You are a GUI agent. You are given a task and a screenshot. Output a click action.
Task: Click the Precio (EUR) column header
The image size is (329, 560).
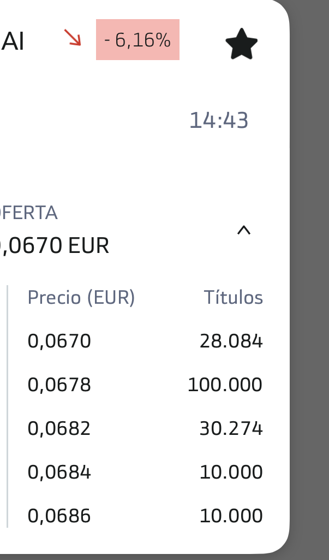click(81, 298)
